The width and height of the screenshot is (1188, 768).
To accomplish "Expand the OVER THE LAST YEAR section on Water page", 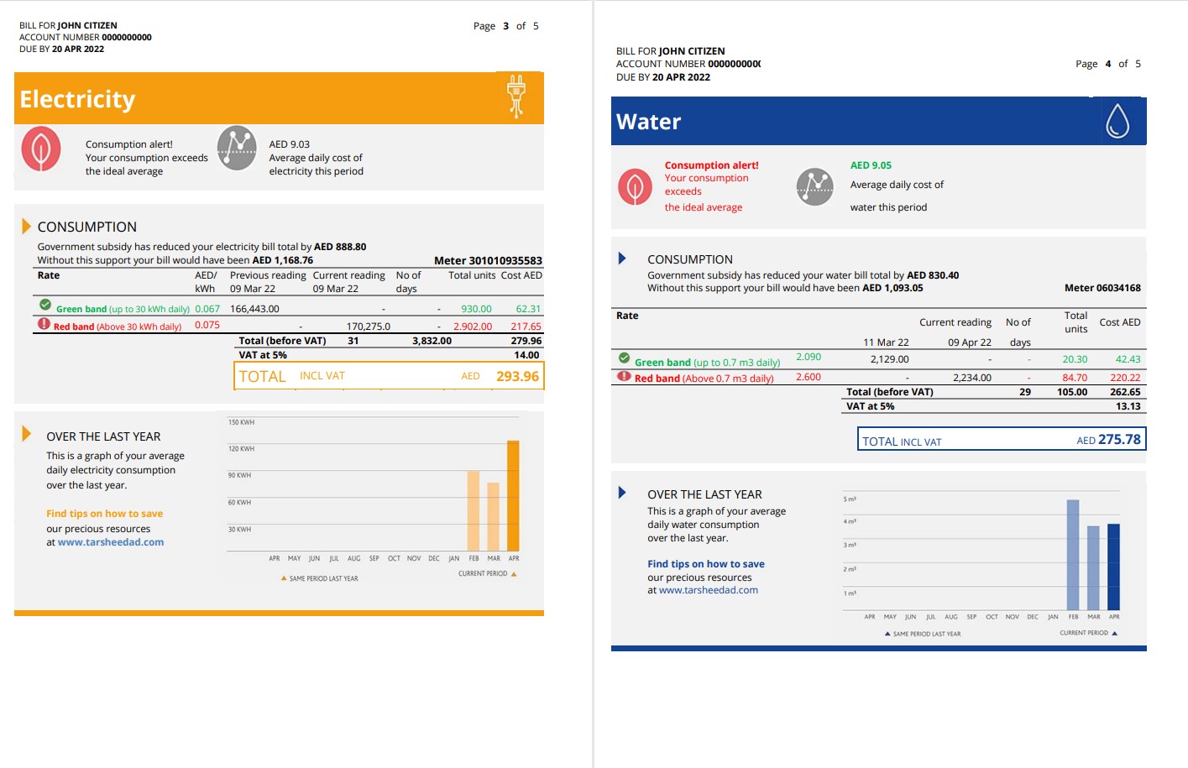I will tap(622, 493).
